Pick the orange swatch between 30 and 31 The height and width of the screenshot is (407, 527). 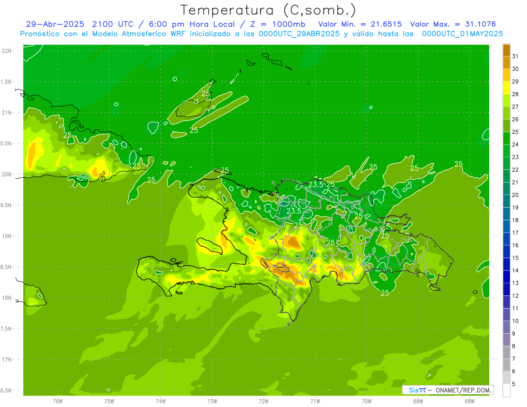point(506,63)
